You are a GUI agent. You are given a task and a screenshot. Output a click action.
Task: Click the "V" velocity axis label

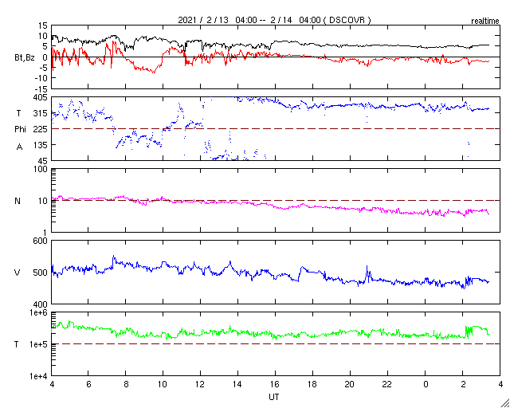18,273
